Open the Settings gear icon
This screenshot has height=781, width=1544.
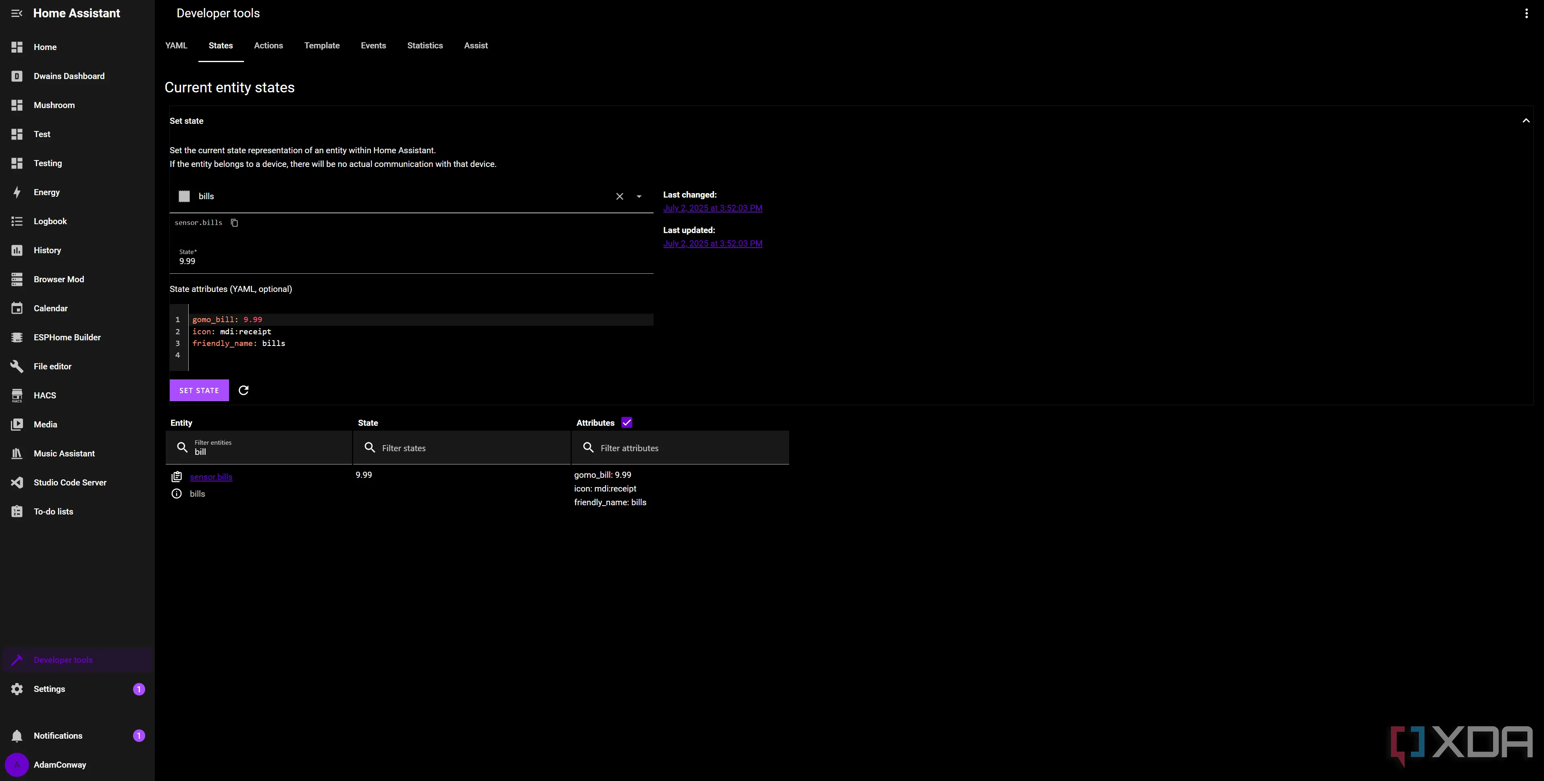(17, 689)
